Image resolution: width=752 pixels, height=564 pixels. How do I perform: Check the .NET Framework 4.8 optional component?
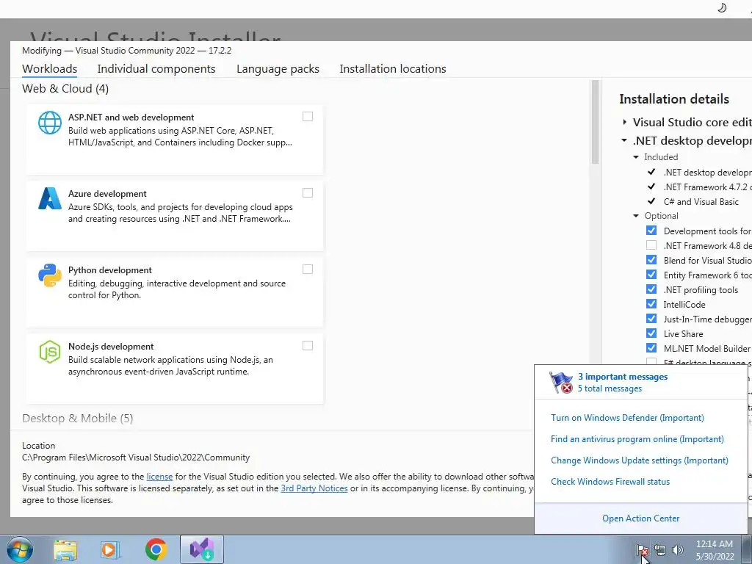pyautogui.click(x=651, y=245)
